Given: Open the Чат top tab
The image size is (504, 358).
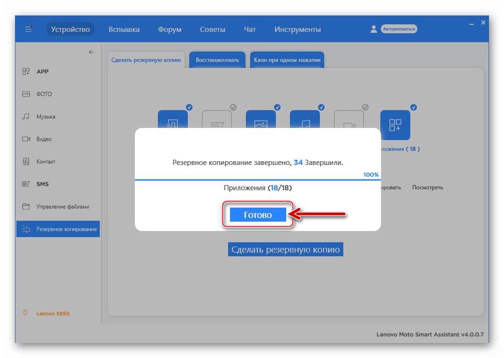Looking at the screenshot, I should (250, 29).
